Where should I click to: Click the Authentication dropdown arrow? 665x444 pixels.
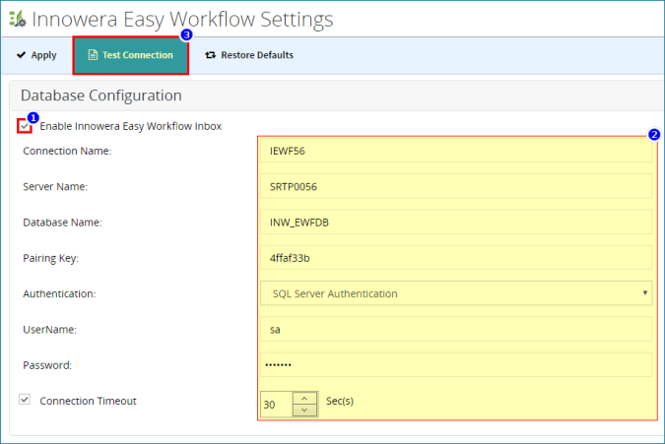644,292
